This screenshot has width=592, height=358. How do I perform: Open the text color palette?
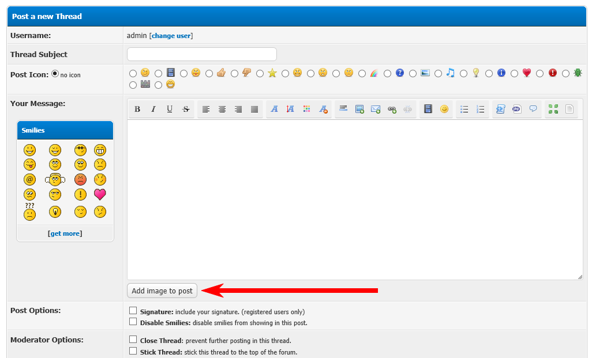click(307, 109)
